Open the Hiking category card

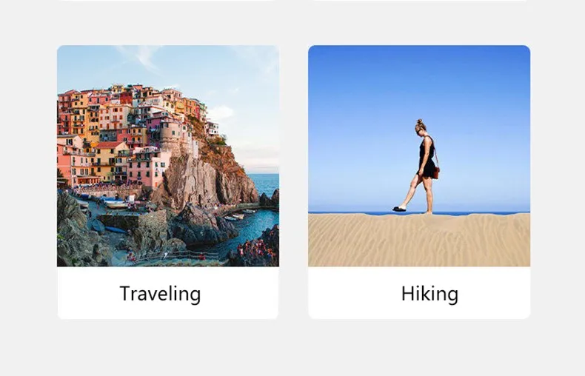(x=419, y=182)
